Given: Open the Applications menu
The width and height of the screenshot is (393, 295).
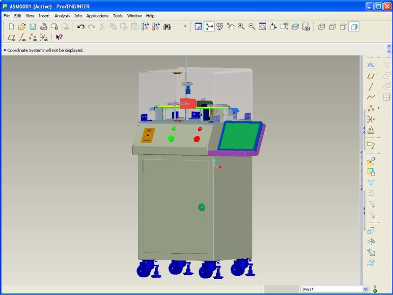Looking at the screenshot, I should 97,16.
